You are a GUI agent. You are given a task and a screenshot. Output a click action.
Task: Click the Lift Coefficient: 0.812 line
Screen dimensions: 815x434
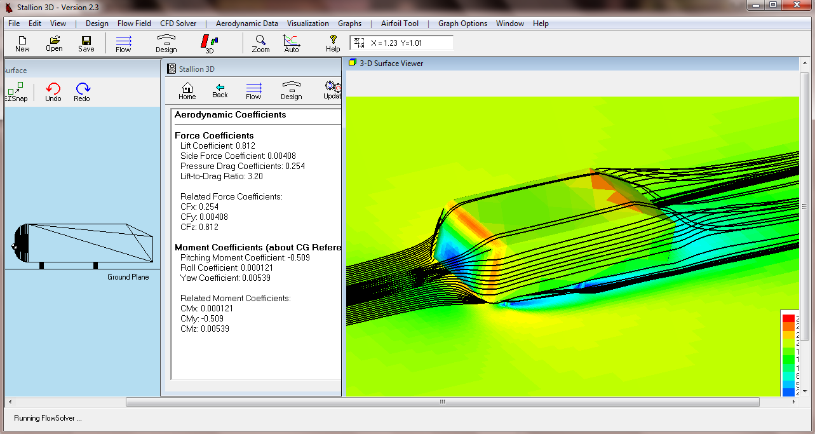(x=218, y=146)
